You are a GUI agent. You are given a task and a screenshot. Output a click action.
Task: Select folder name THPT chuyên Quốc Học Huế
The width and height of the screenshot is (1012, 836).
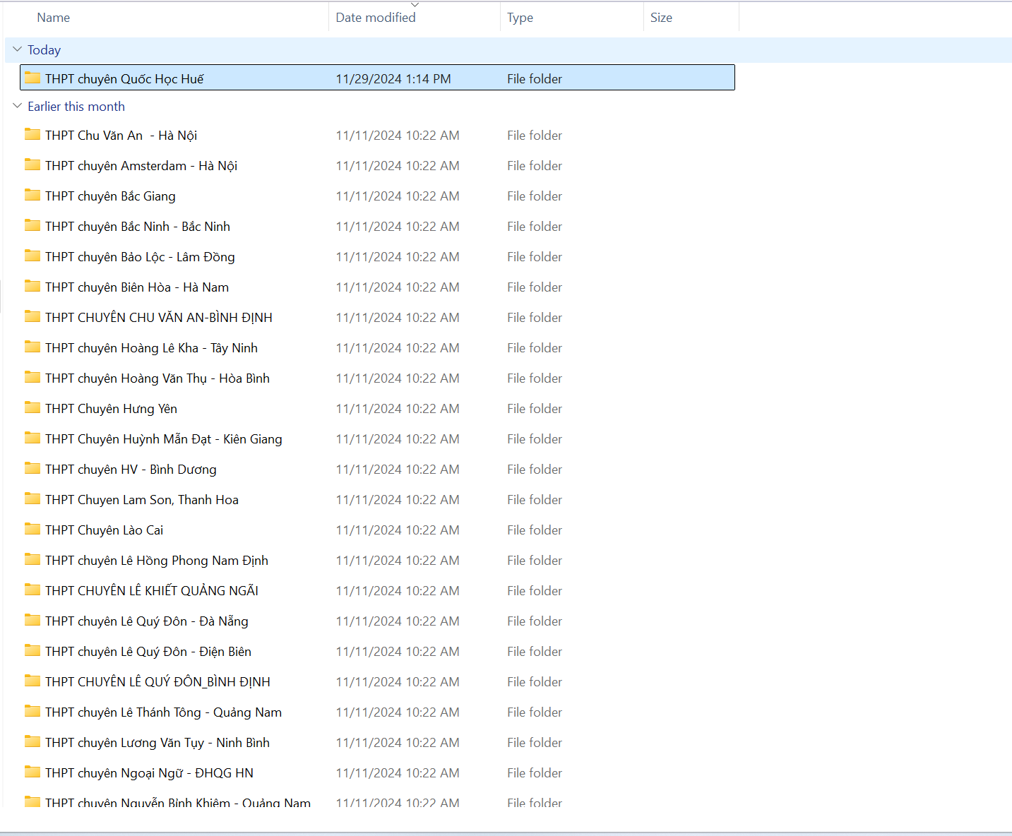tap(124, 79)
